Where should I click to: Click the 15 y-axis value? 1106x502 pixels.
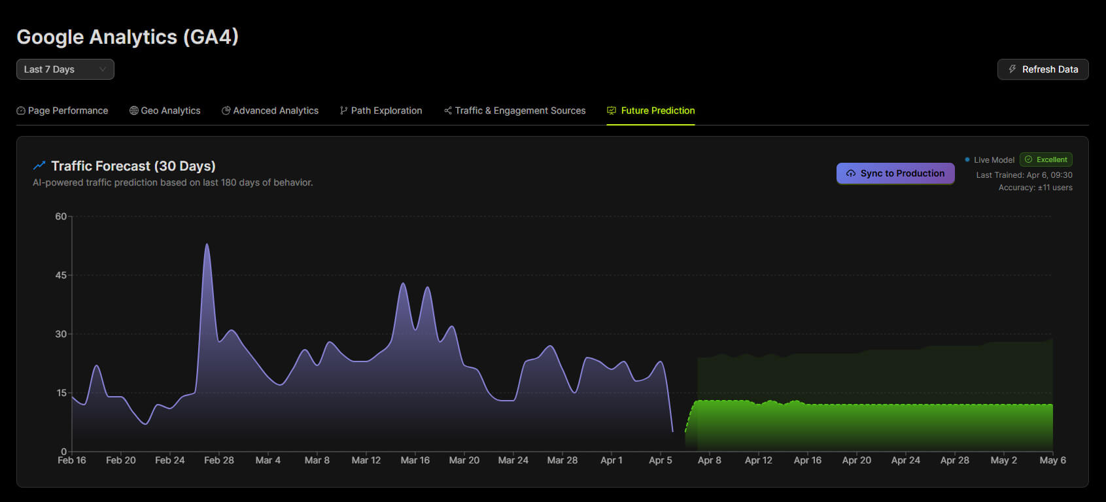pos(61,393)
